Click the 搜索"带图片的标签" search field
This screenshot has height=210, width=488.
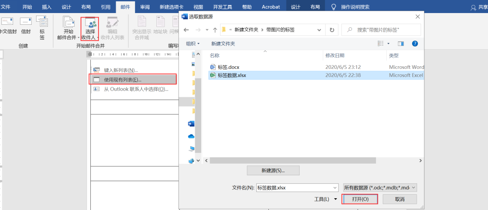(381, 30)
